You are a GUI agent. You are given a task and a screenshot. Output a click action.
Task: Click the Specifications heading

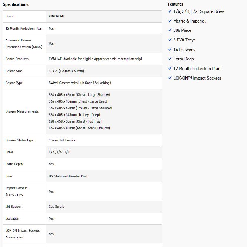pos(16,4)
